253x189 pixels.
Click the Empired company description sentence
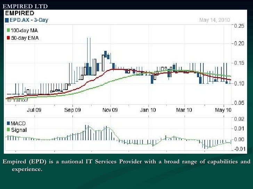click(x=126, y=165)
